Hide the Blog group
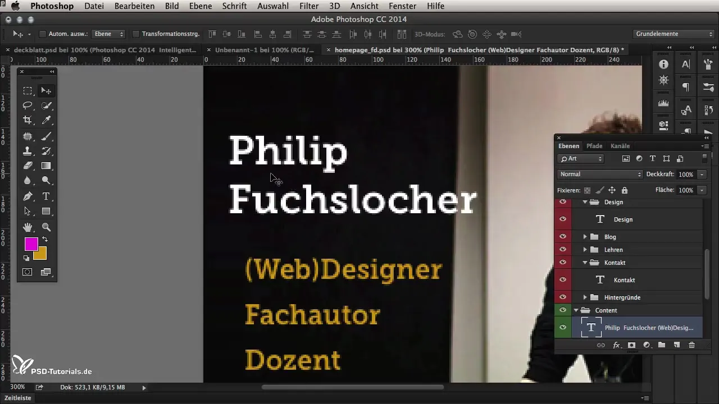The height and width of the screenshot is (404, 719). 563,237
